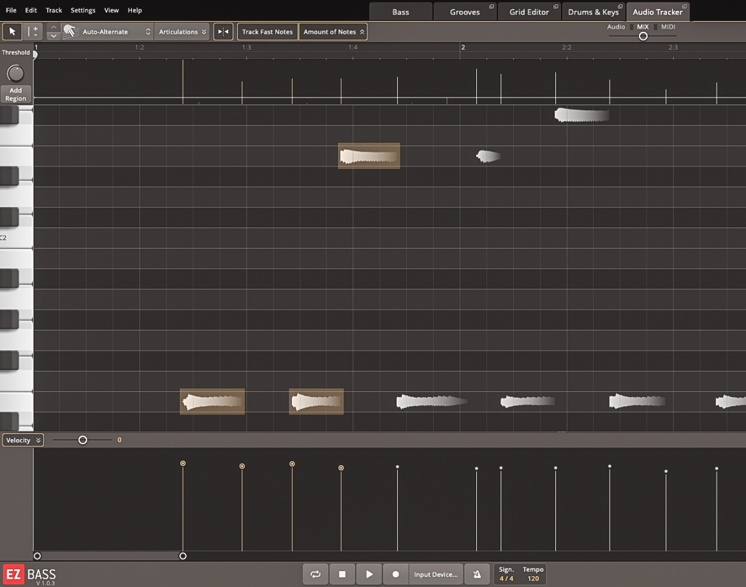746x587 pixels.
Task: Click the left loop range handle
Action: pyautogui.click(x=37, y=556)
